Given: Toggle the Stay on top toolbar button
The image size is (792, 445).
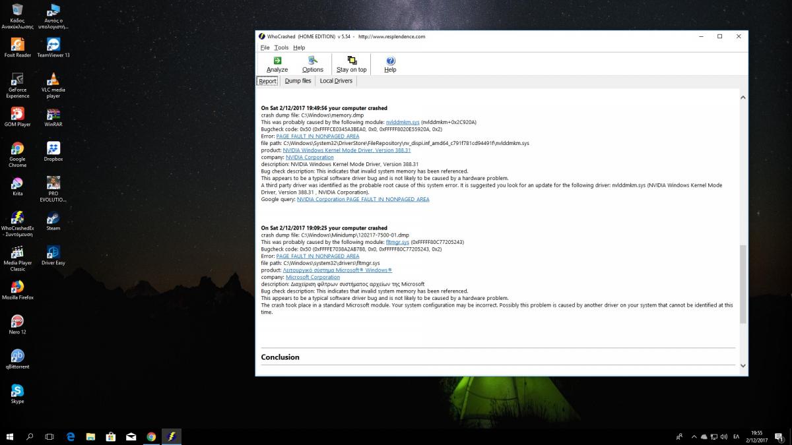Looking at the screenshot, I should 351,65.
